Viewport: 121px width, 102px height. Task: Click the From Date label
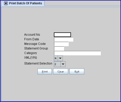click(32, 39)
